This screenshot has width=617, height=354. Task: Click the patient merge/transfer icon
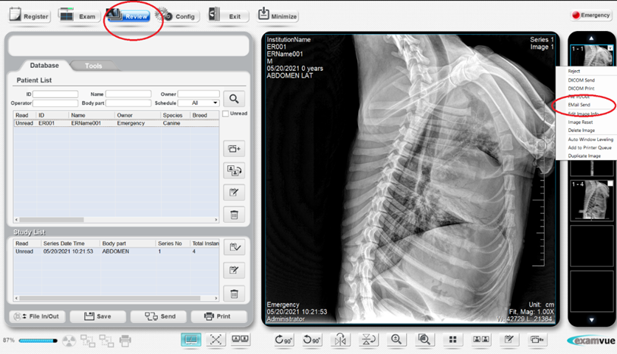click(234, 170)
